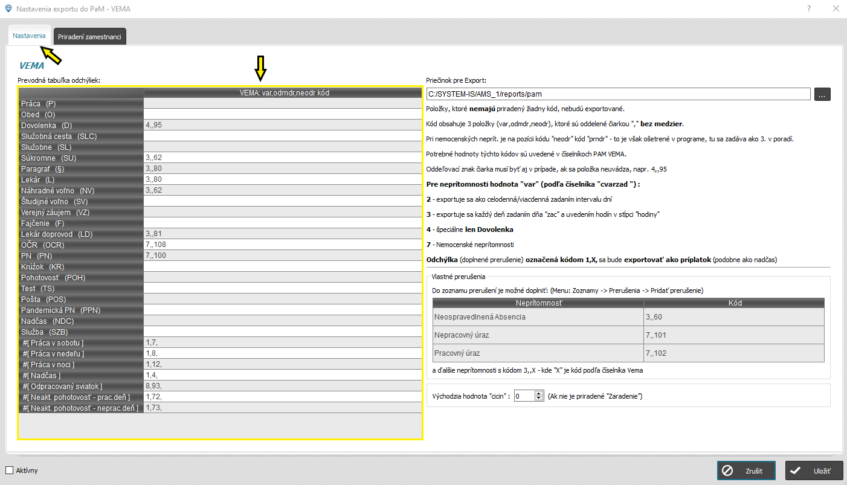The height and width of the screenshot is (485, 847).
Task: Click the Služobná cesta (SLC) row label
Action: [x=81, y=136]
